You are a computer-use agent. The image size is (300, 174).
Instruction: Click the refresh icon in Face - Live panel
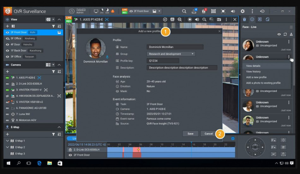point(285,34)
